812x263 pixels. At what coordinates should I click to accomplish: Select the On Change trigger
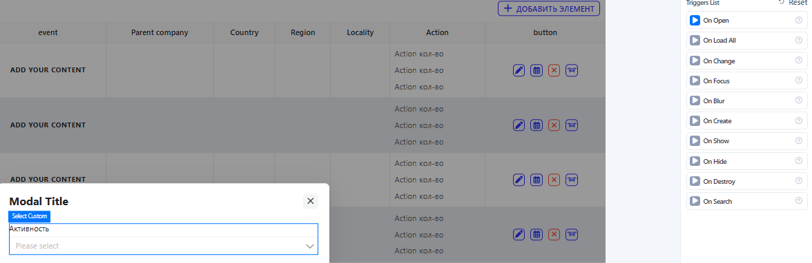pyautogui.click(x=747, y=61)
